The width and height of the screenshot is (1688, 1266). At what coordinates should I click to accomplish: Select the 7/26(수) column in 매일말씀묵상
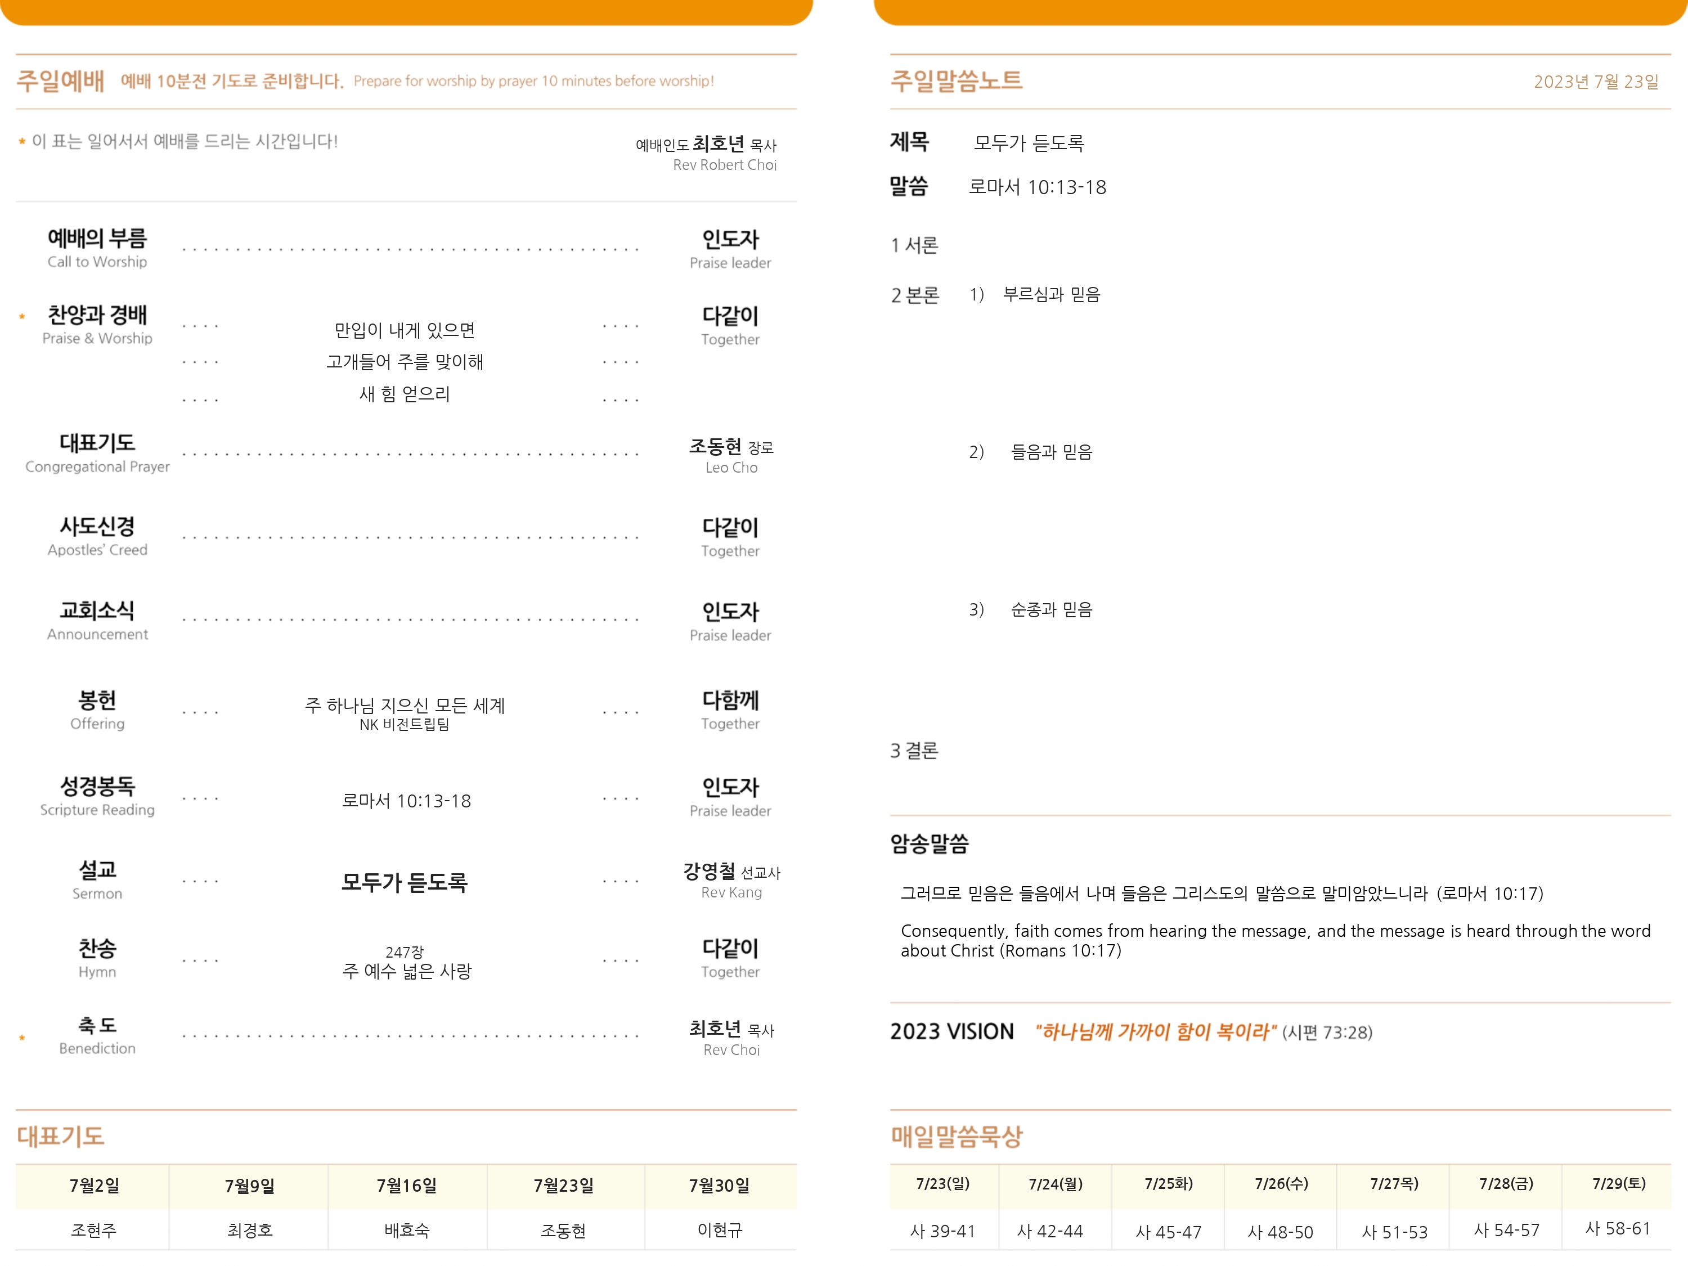tap(1281, 1184)
